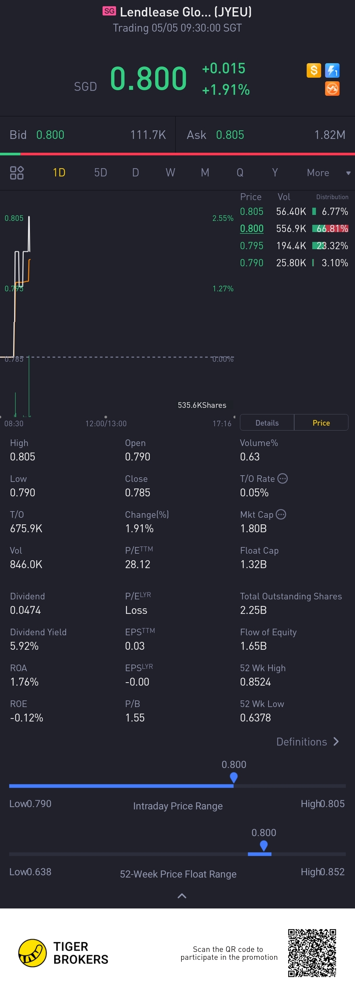
Task: Tap the T/O Rate info icon
Action: click(x=283, y=479)
